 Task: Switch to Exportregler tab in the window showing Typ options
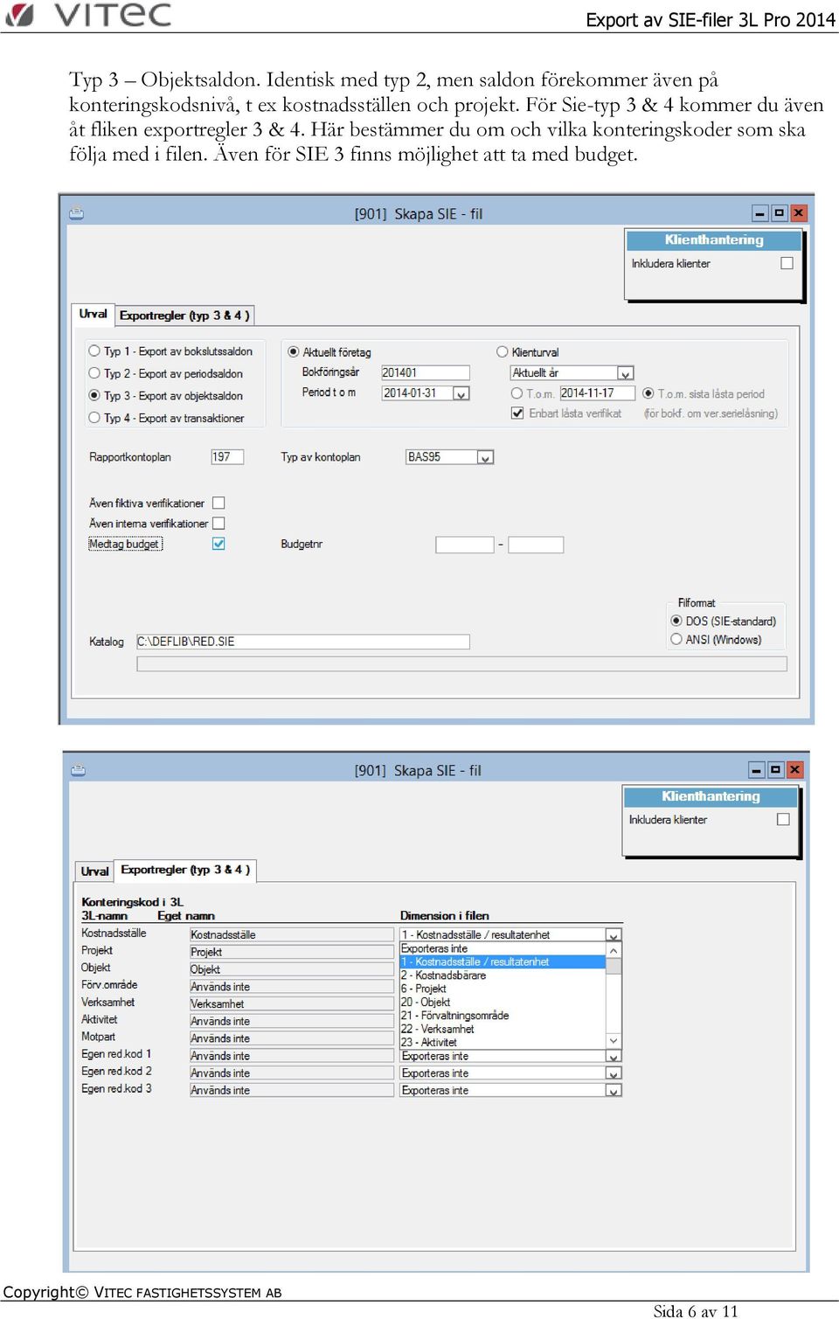[x=184, y=316]
